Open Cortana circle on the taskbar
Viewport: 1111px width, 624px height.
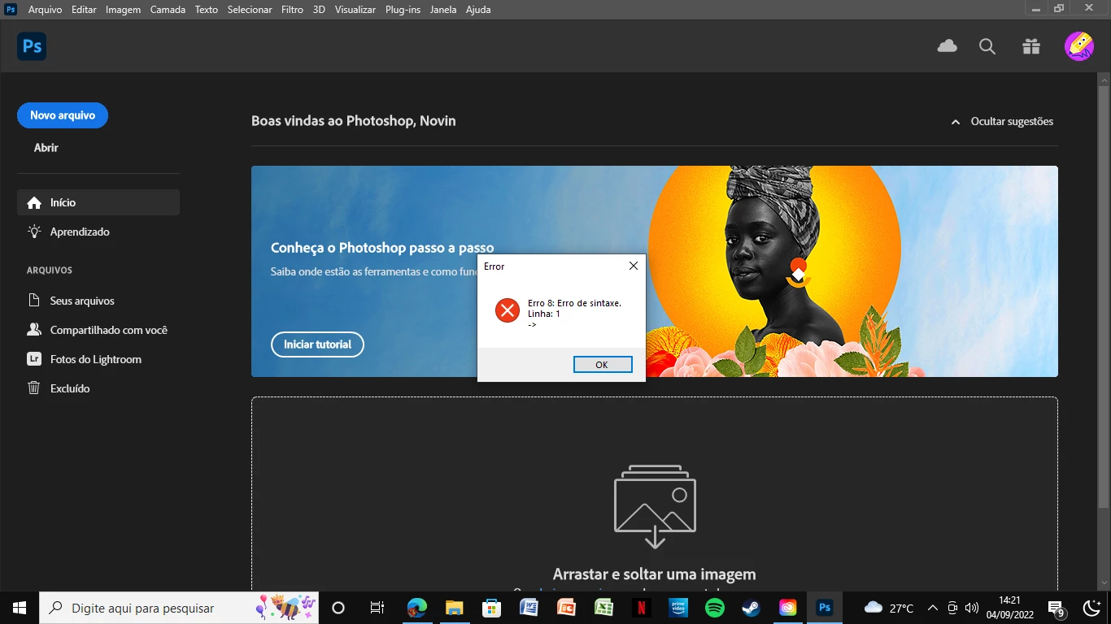click(338, 608)
